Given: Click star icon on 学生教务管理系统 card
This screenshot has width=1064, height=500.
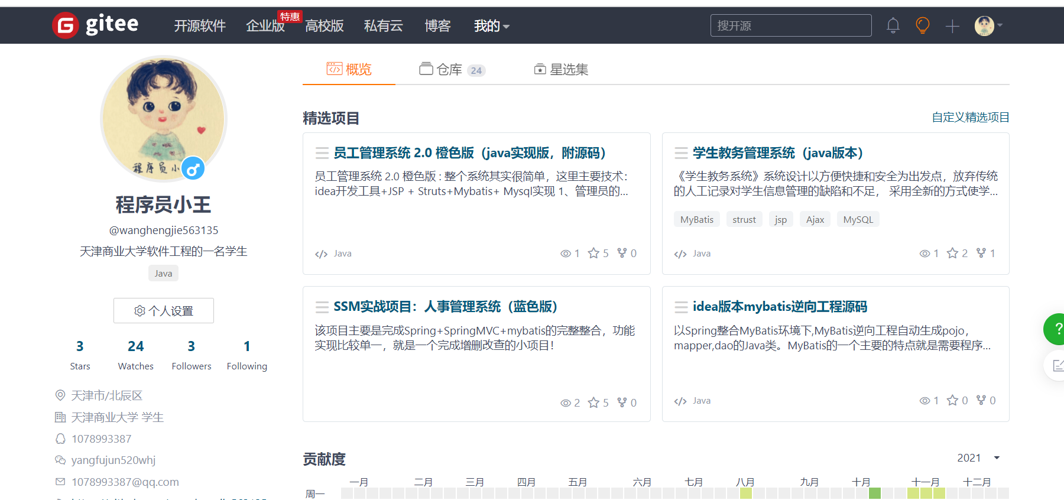Looking at the screenshot, I should tap(952, 254).
